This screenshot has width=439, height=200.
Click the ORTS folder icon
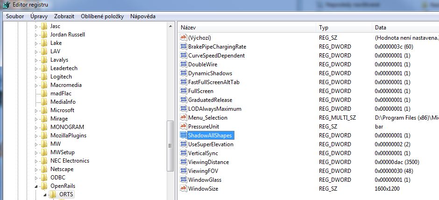(x=53, y=194)
